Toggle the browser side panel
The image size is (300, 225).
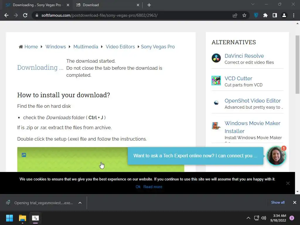point(275,15)
